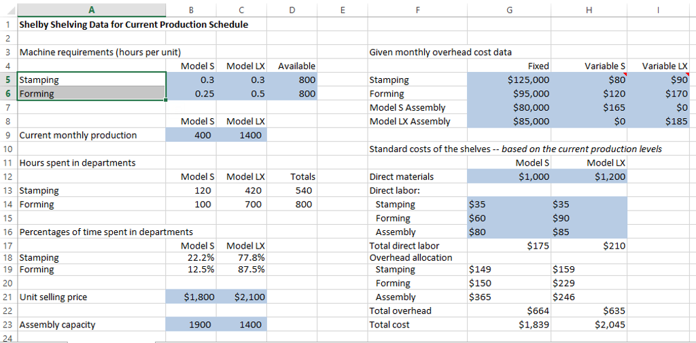The width and height of the screenshot is (696, 343).
Task: Click the Model LX Assembly fixed cost $85,000
Action: pos(510,122)
